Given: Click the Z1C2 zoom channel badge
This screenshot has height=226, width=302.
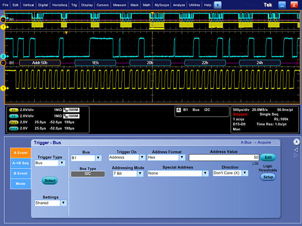Looking at the screenshot, I should pyautogui.click(x=15, y=128).
